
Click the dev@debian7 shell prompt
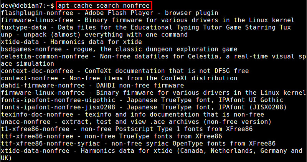tap(28, 6)
